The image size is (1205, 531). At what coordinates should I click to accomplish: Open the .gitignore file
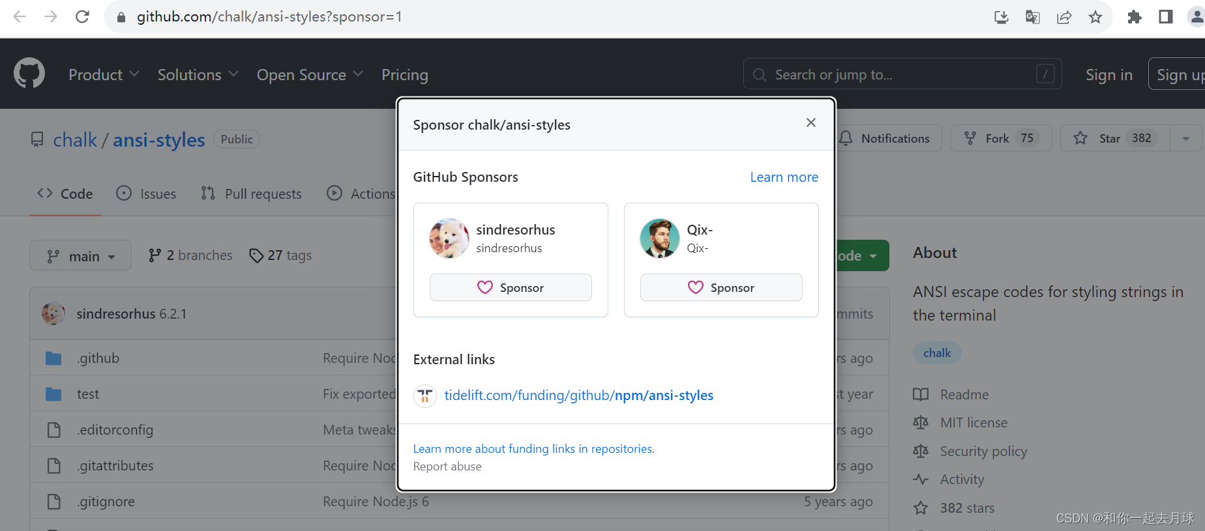pos(106,502)
